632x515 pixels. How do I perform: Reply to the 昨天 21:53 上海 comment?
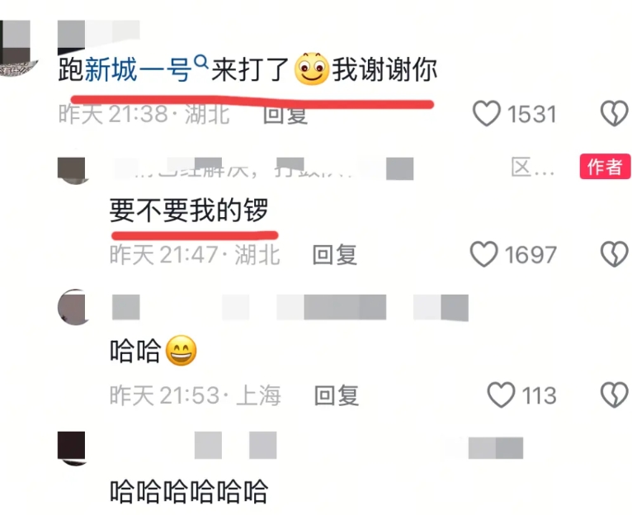[336, 395]
